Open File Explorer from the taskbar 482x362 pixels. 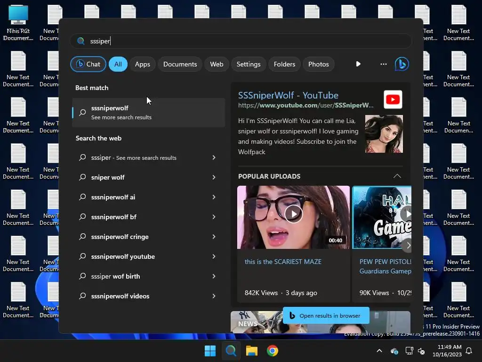252,351
